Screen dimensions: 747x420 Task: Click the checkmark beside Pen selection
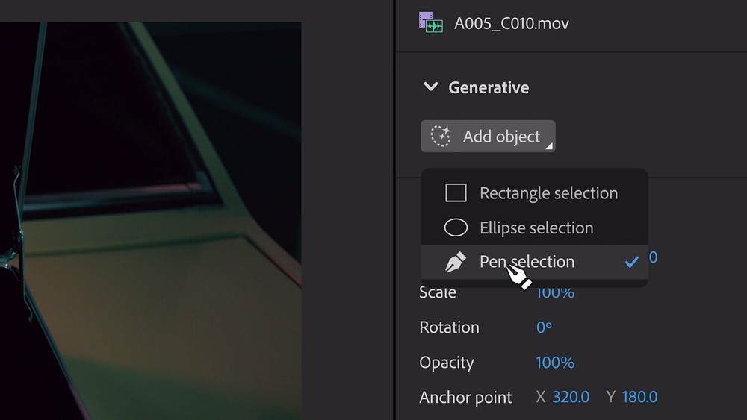pyautogui.click(x=632, y=262)
